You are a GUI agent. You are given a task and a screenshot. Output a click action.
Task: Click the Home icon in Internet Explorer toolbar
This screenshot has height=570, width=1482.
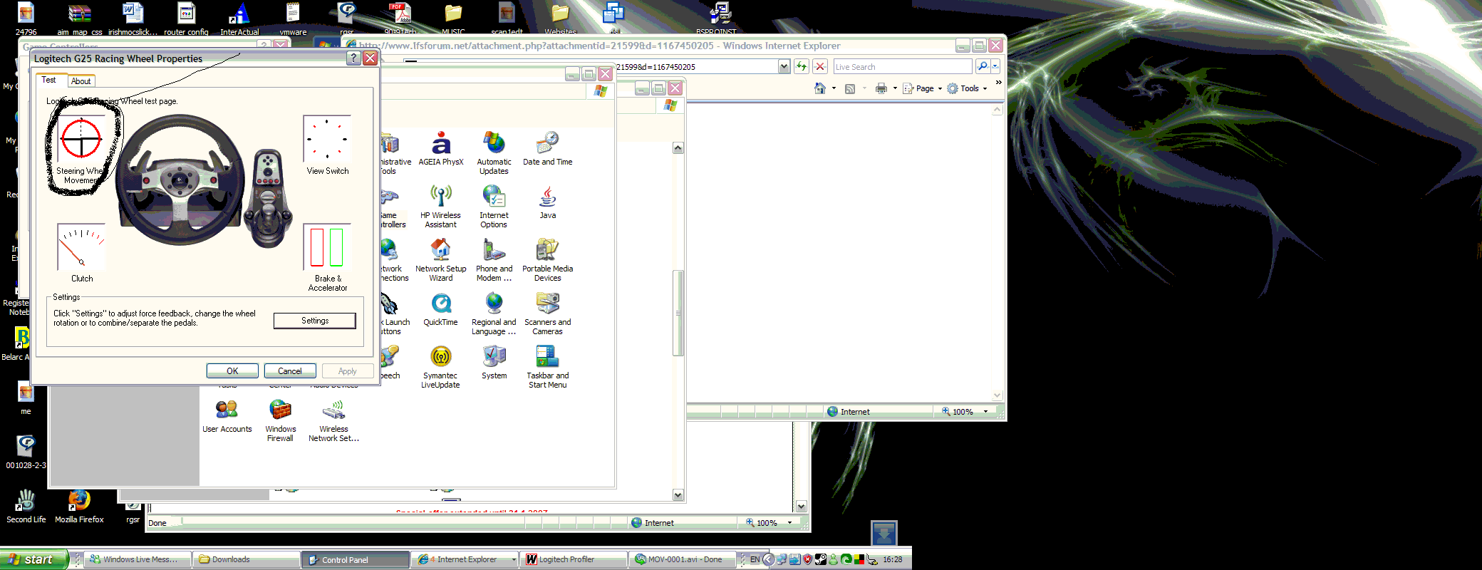click(820, 88)
